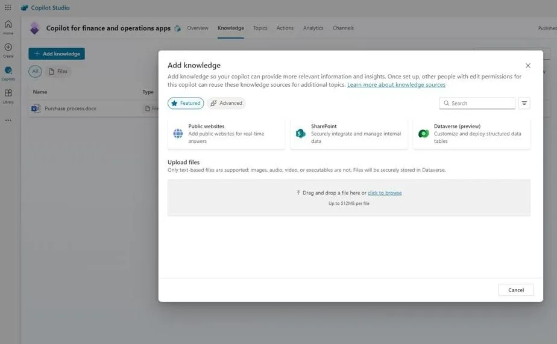The height and width of the screenshot is (344, 557).
Task: Switch to the Overview tab
Action: 198,28
